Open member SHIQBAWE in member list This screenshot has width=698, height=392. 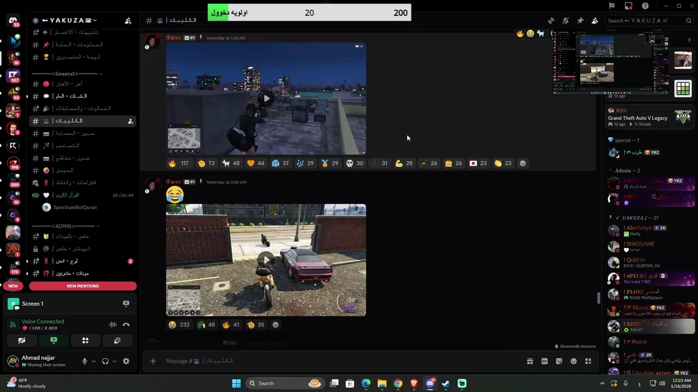[650, 246]
